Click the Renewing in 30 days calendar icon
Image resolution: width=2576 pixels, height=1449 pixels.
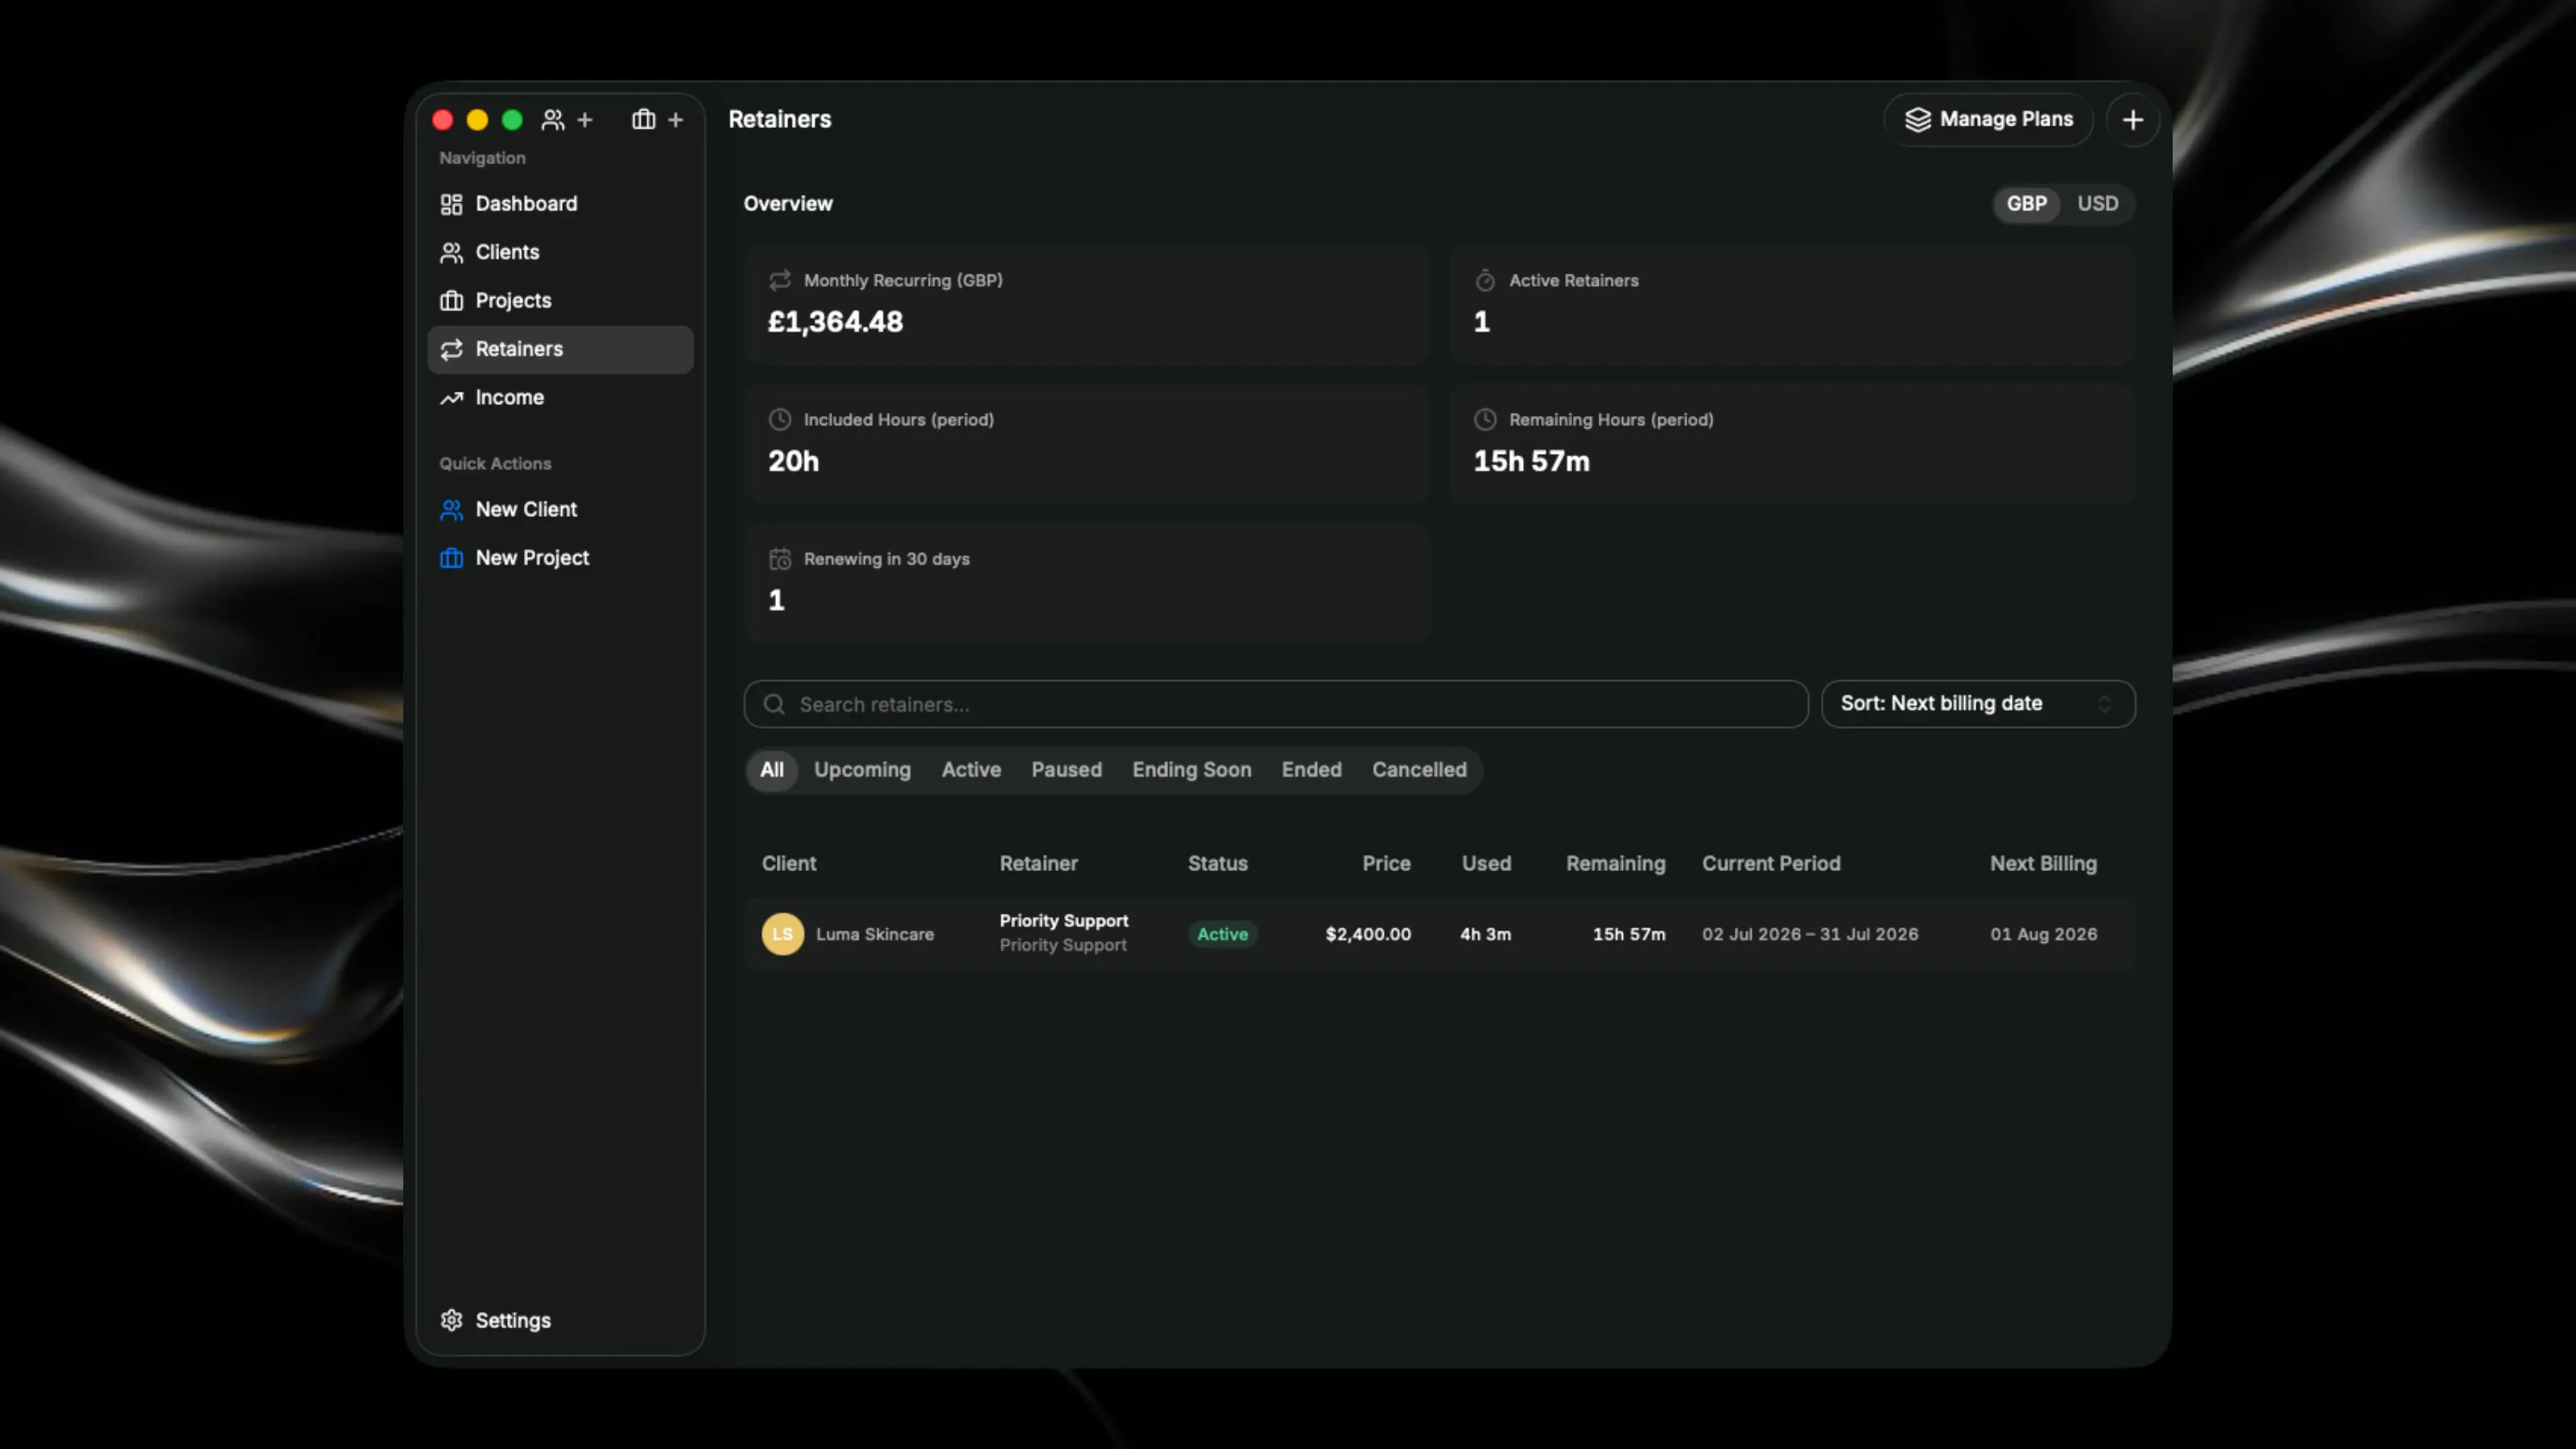780,559
